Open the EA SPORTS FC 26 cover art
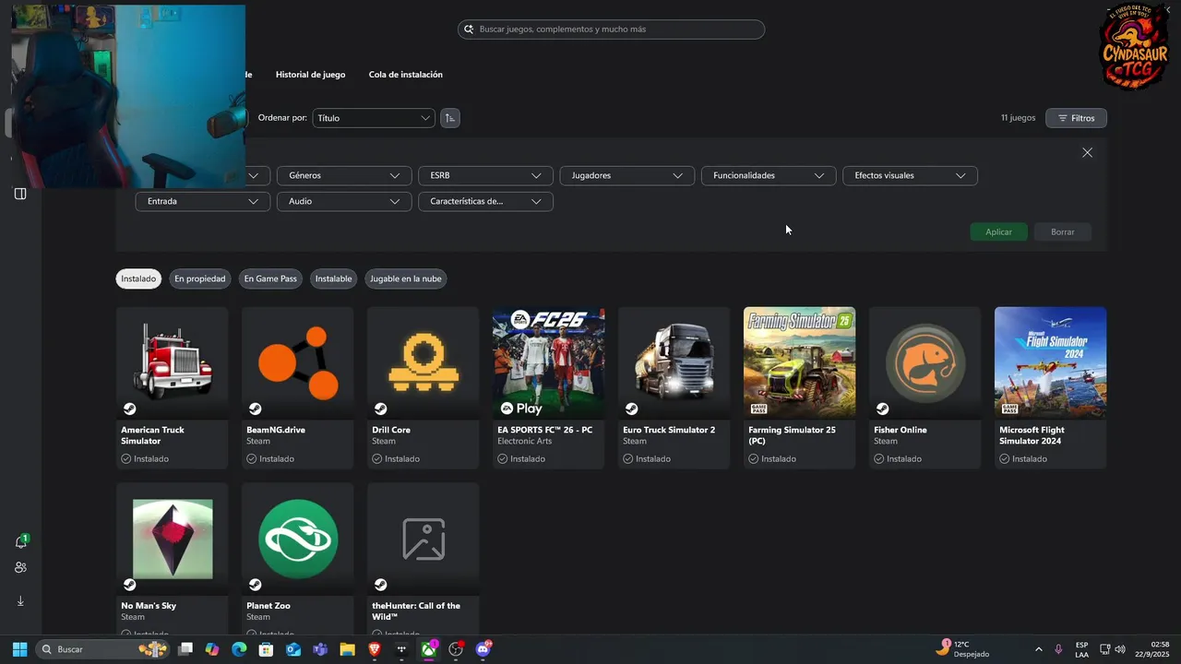The image size is (1181, 664). 549,362
